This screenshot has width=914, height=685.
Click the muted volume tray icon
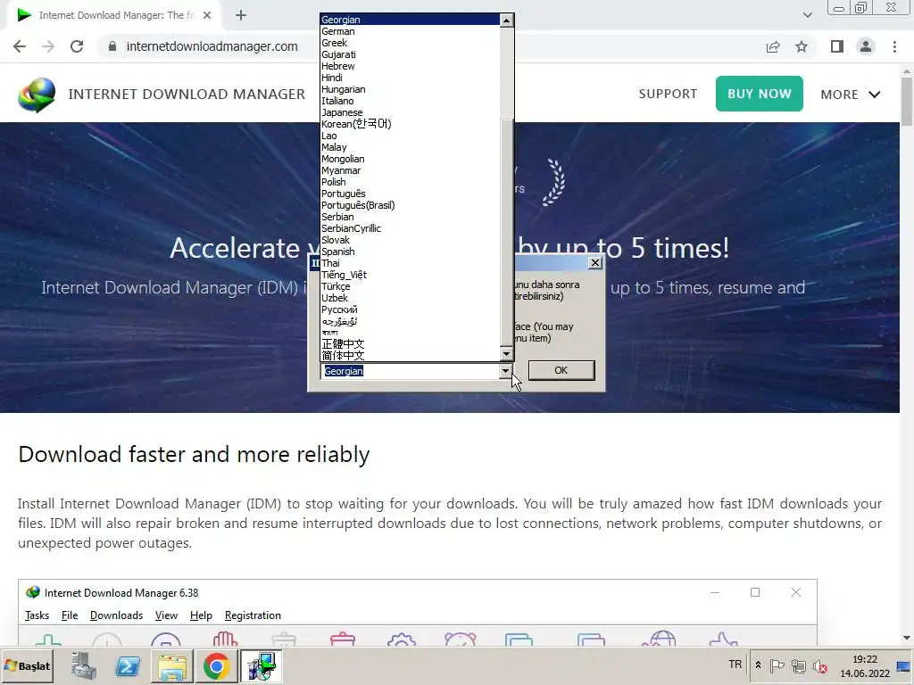click(820, 665)
